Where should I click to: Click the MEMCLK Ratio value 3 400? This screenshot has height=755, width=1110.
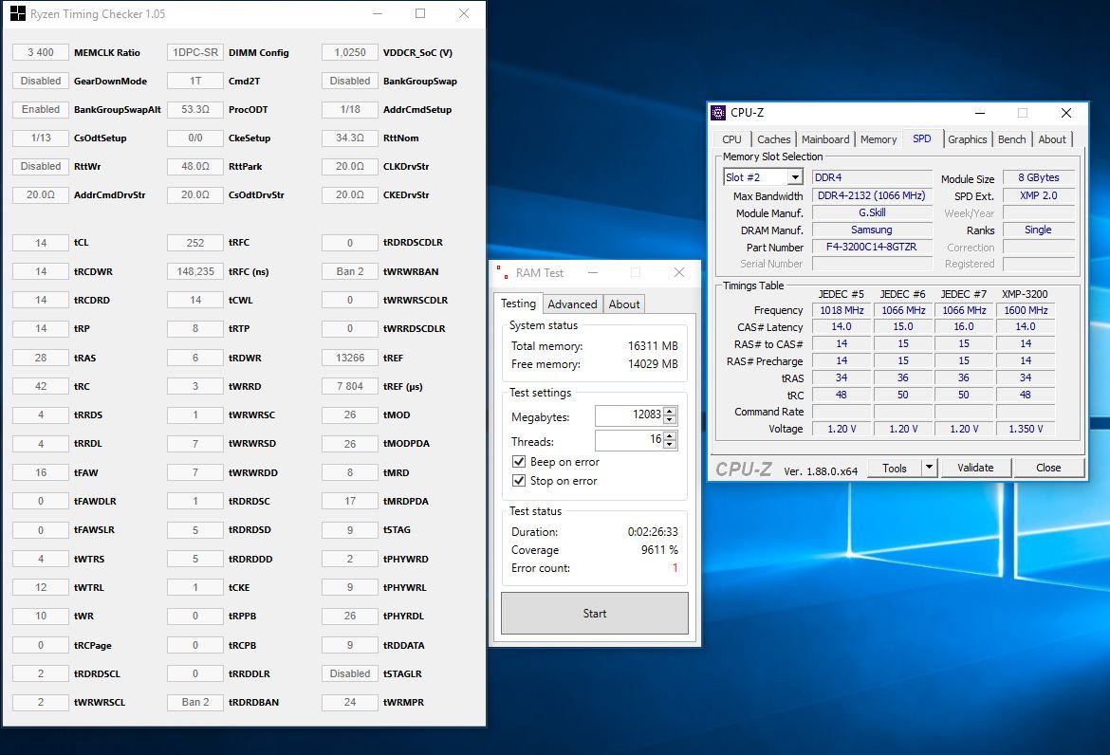[41, 52]
